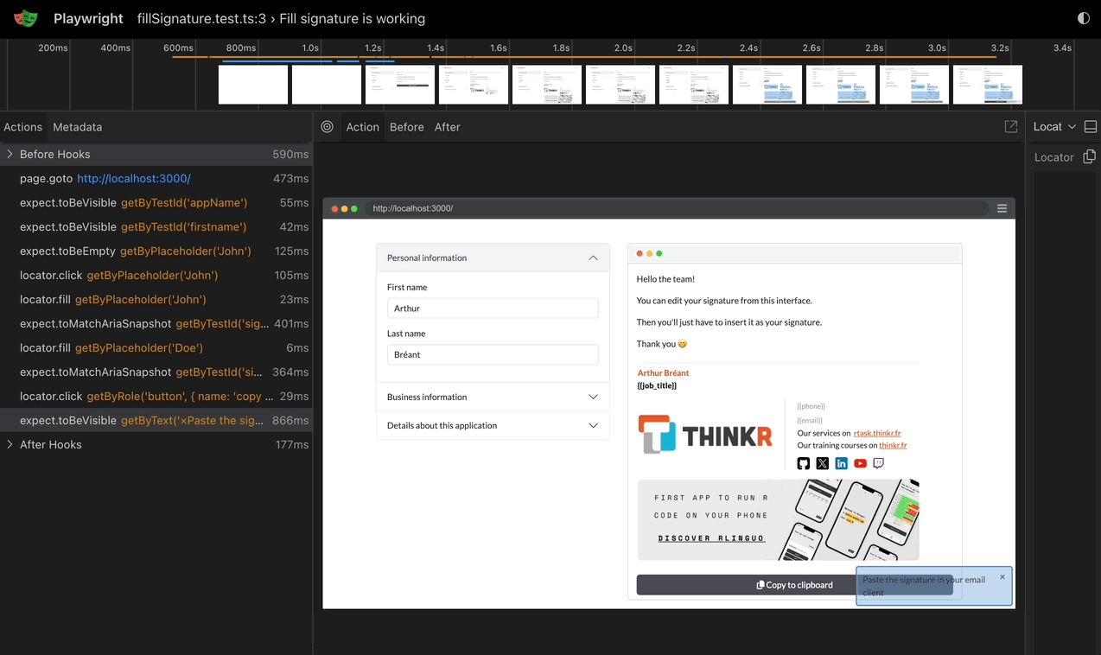Copy the locator to clipboard icon

pyautogui.click(x=1089, y=156)
